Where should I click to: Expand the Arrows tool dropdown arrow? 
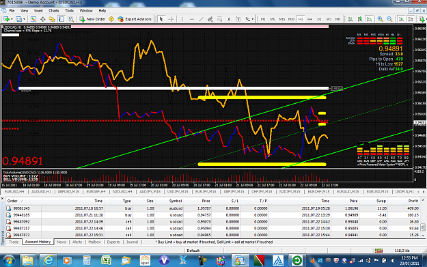tap(253, 19)
